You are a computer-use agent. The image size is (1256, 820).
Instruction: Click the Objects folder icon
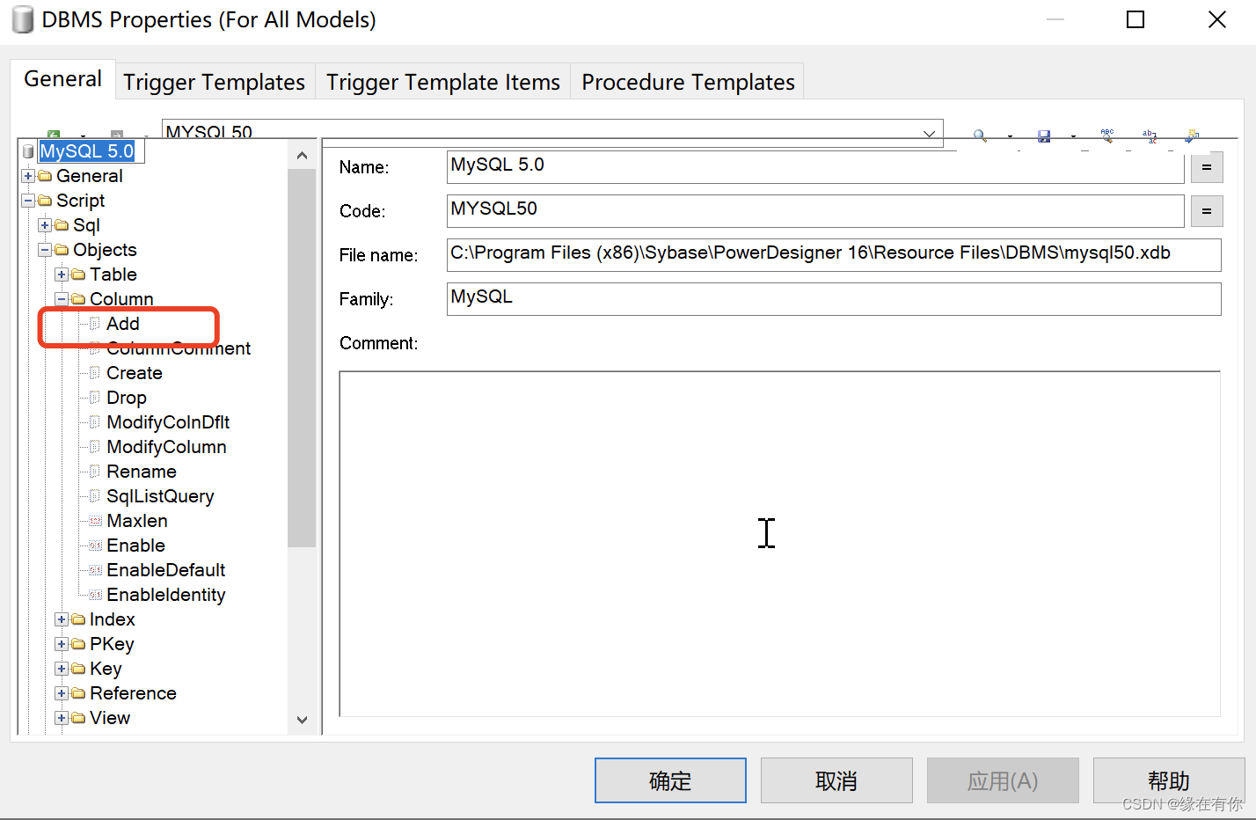62,250
